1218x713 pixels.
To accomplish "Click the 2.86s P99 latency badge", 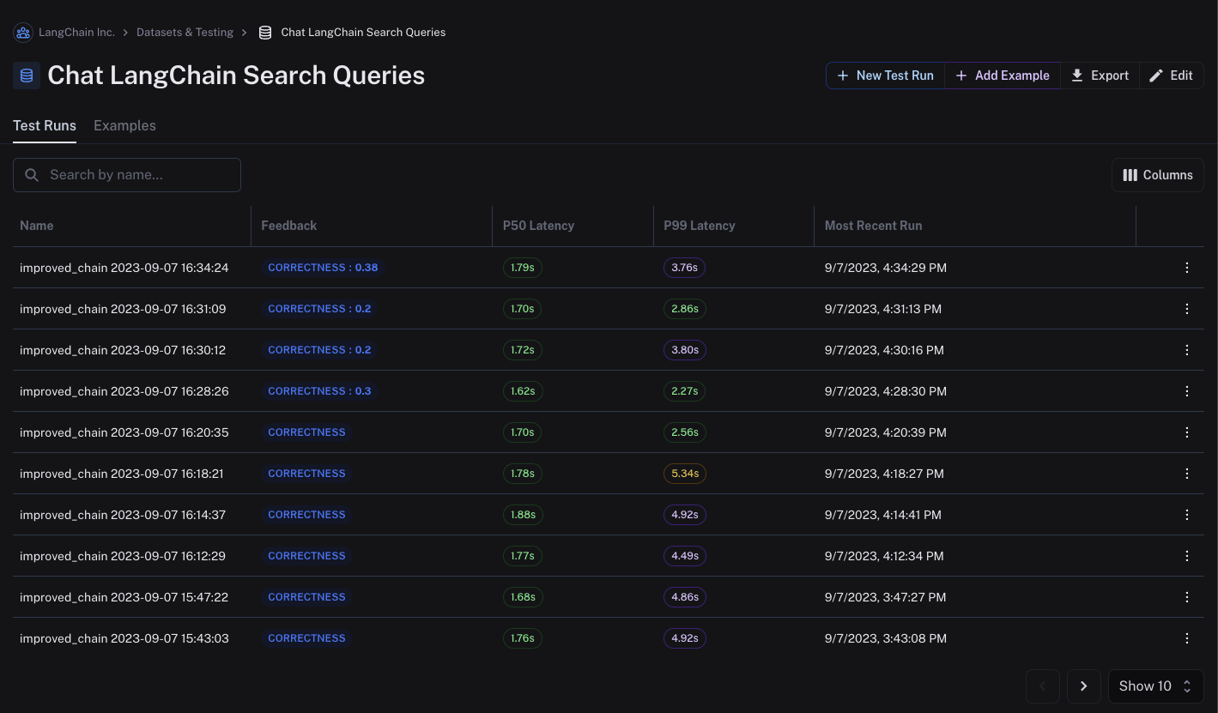I will pos(685,309).
